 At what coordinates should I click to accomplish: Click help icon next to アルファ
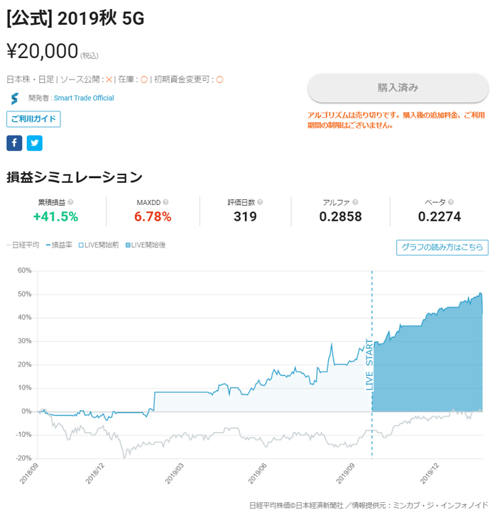359,202
